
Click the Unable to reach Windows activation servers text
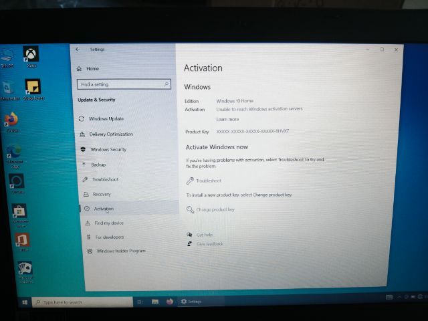click(x=259, y=109)
